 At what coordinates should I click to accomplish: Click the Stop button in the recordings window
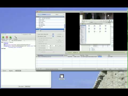[x=110, y=69]
